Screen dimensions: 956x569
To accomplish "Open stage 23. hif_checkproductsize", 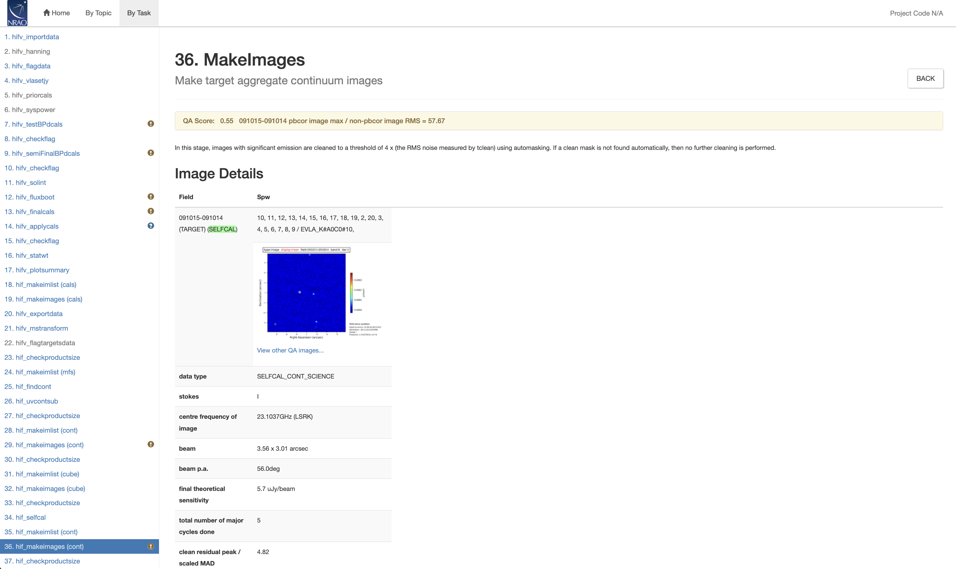I will (42, 357).
